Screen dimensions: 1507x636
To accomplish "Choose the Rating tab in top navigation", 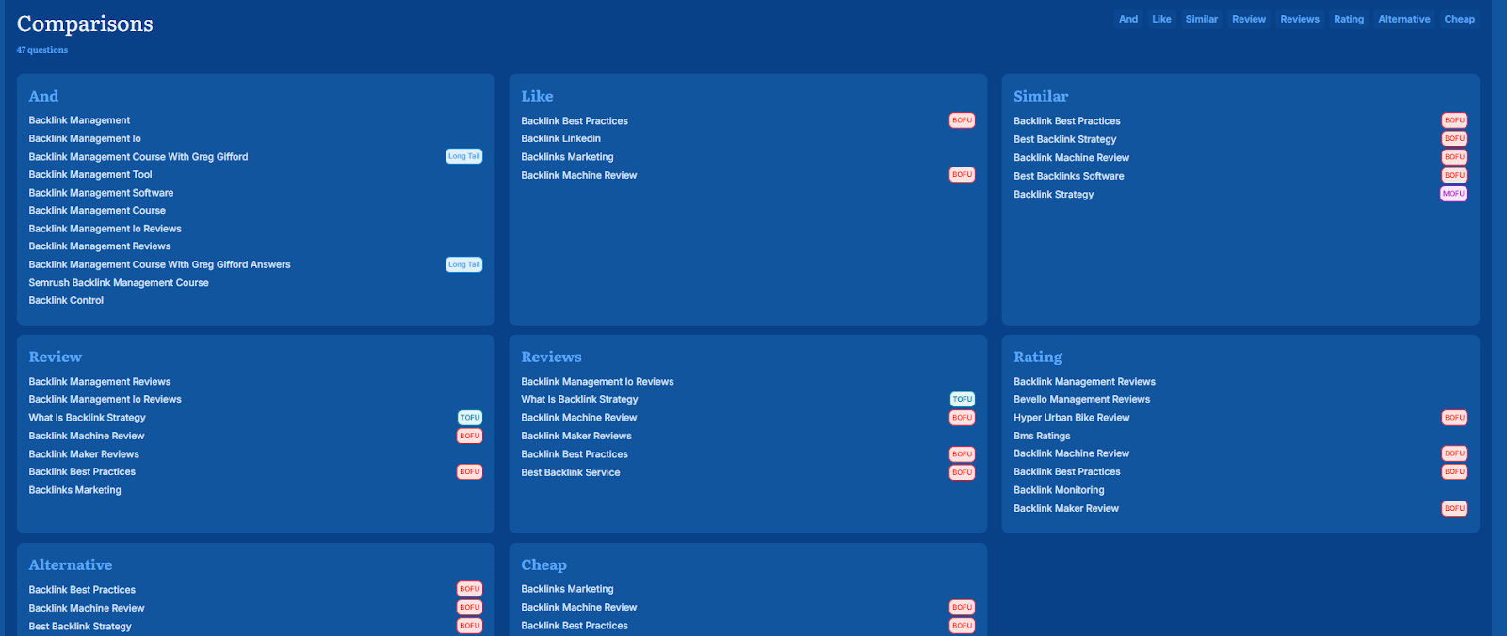I will coord(1349,19).
